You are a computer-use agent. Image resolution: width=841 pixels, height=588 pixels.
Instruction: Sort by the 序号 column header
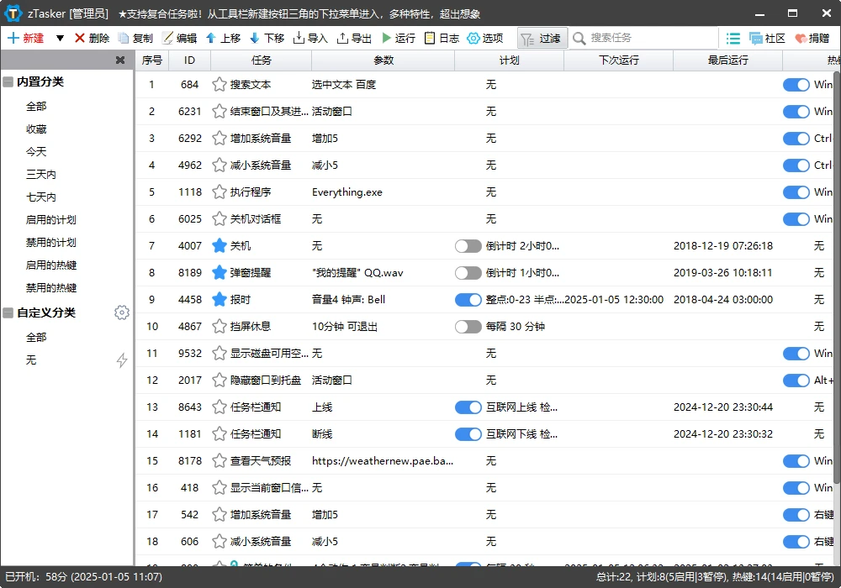151,60
